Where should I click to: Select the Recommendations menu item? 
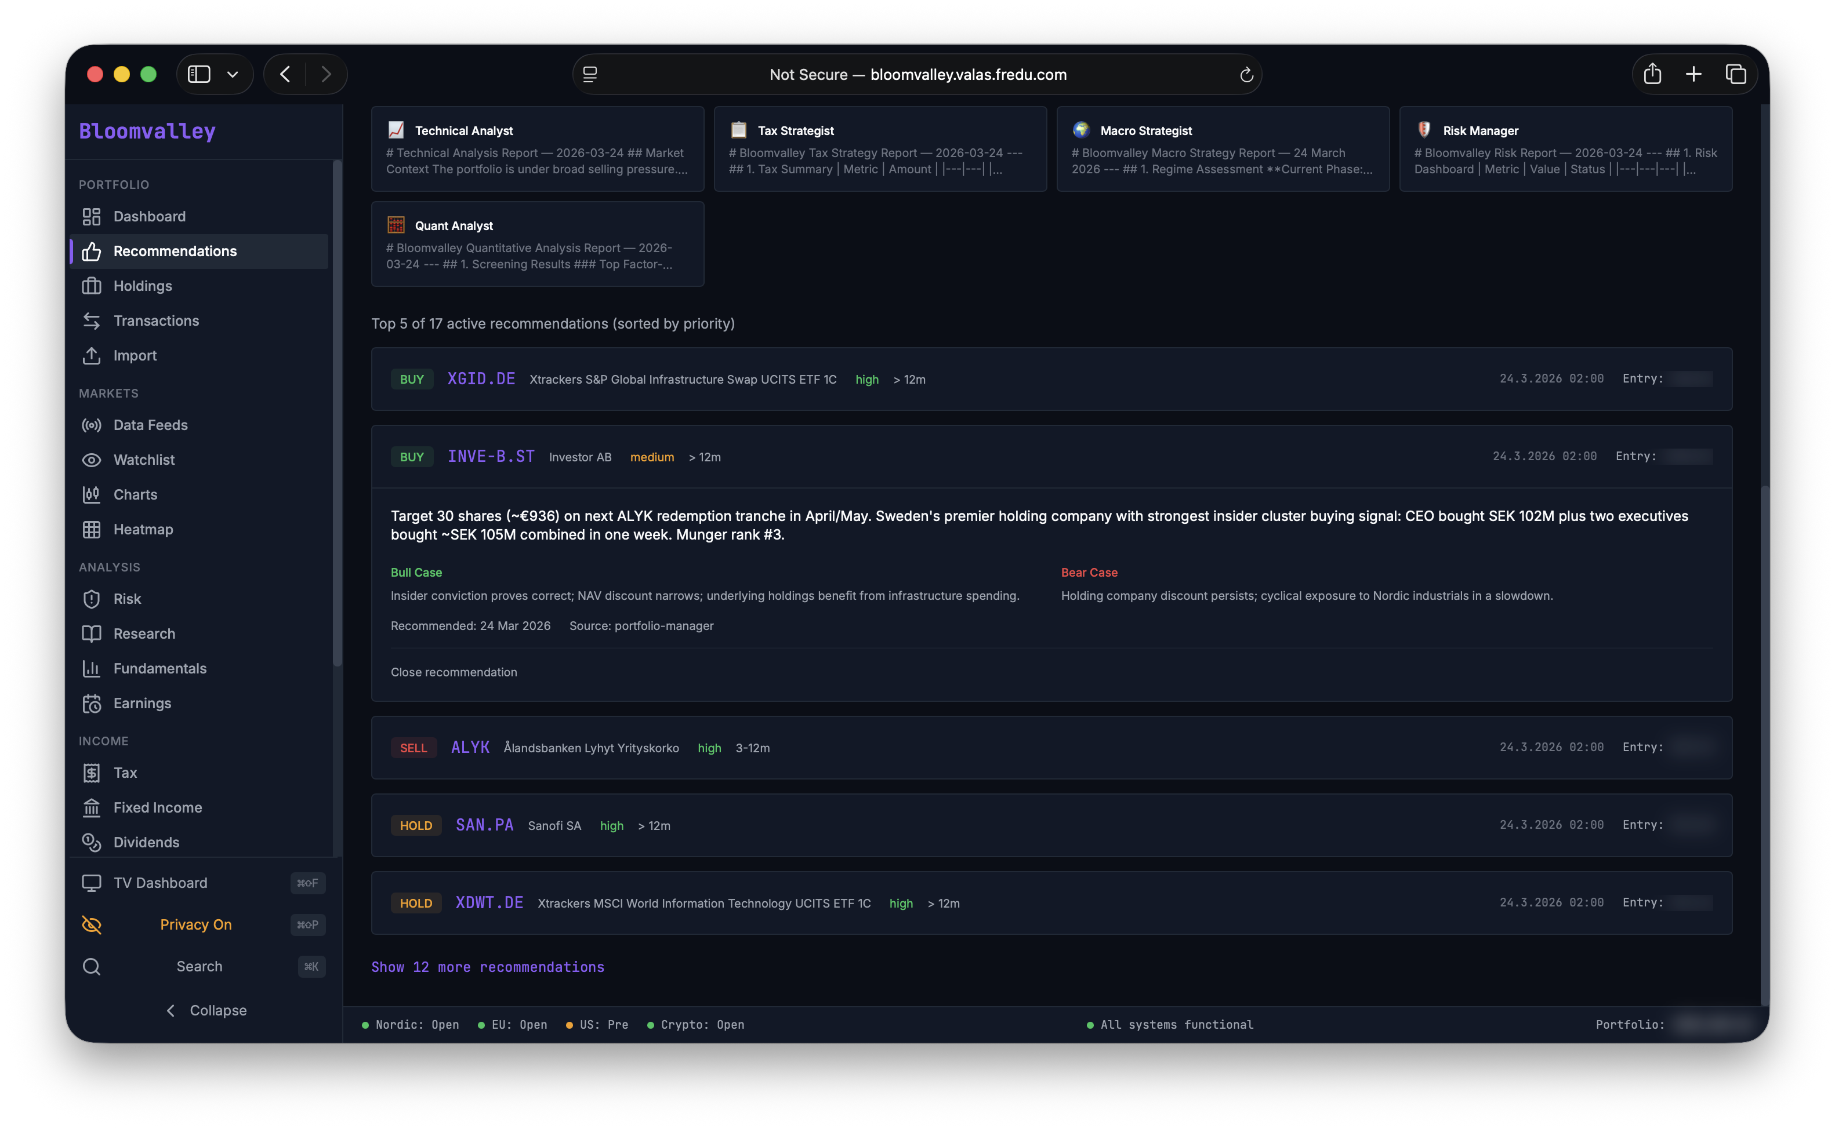200,251
